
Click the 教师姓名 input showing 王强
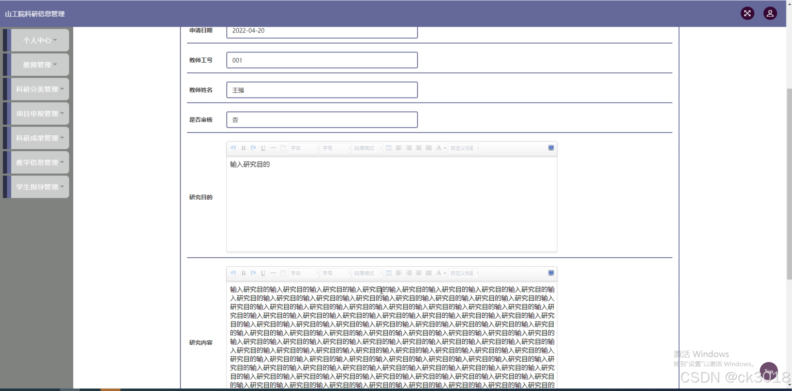(x=322, y=90)
